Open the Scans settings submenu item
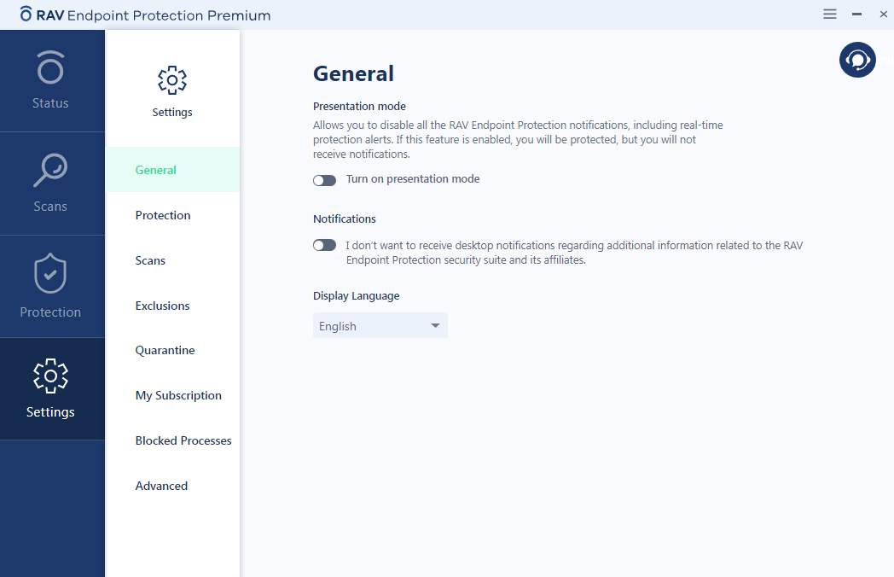Screen dimensions: 894x577 click(x=150, y=260)
